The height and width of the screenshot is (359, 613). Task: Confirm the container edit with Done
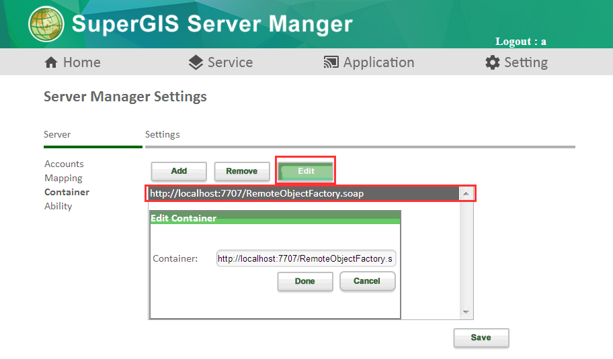(304, 281)
